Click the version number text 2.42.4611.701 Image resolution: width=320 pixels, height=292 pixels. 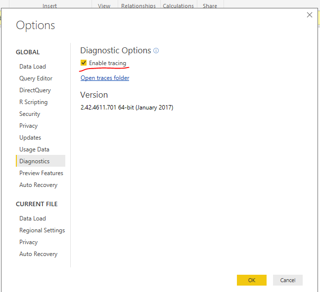coord(98,107)
